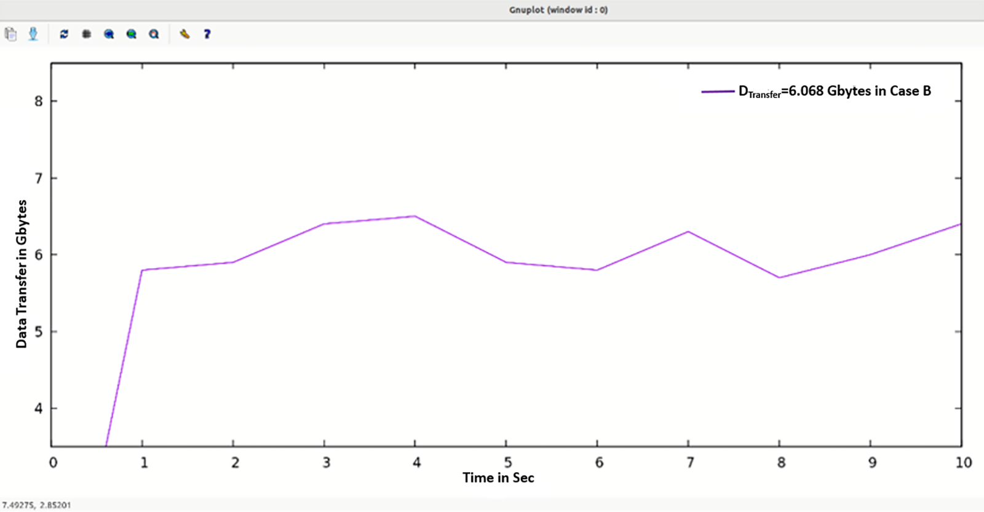Open help with the question mark icon
Screen dimensions: 984x512
(x=207, y=34)
